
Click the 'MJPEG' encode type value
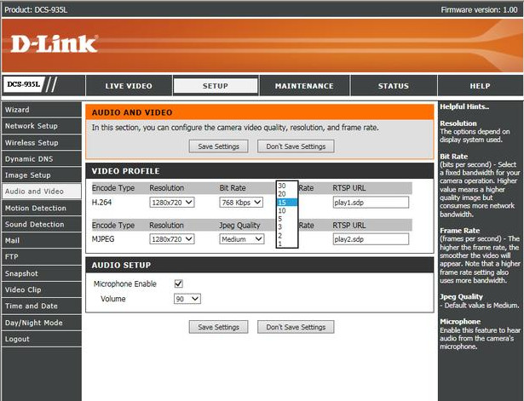(103, 239)
